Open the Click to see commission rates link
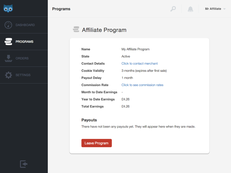 click(x=142, y=85)
